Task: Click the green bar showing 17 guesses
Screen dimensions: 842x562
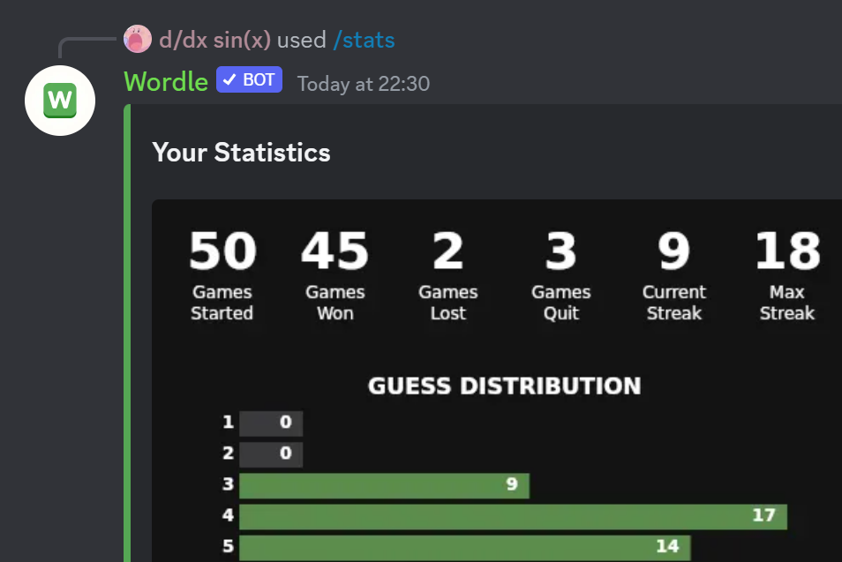Action: [x=512, y=516]
